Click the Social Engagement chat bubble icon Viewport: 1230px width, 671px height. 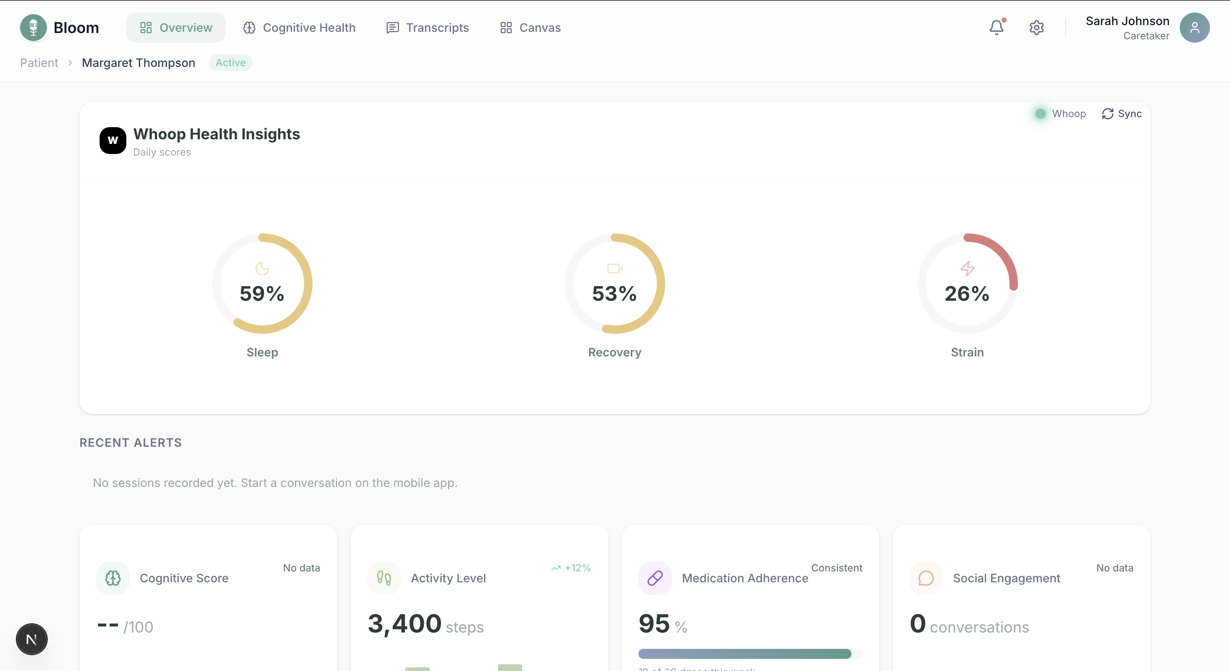[926, 578]
